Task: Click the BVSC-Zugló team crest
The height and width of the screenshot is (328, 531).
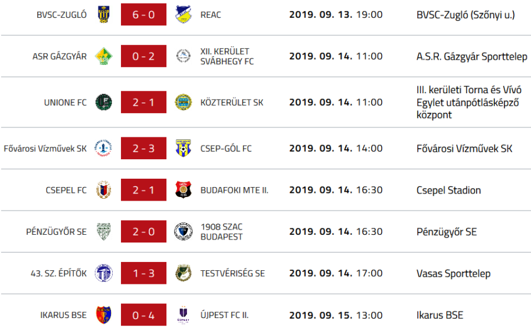Action: click(104, 14)
